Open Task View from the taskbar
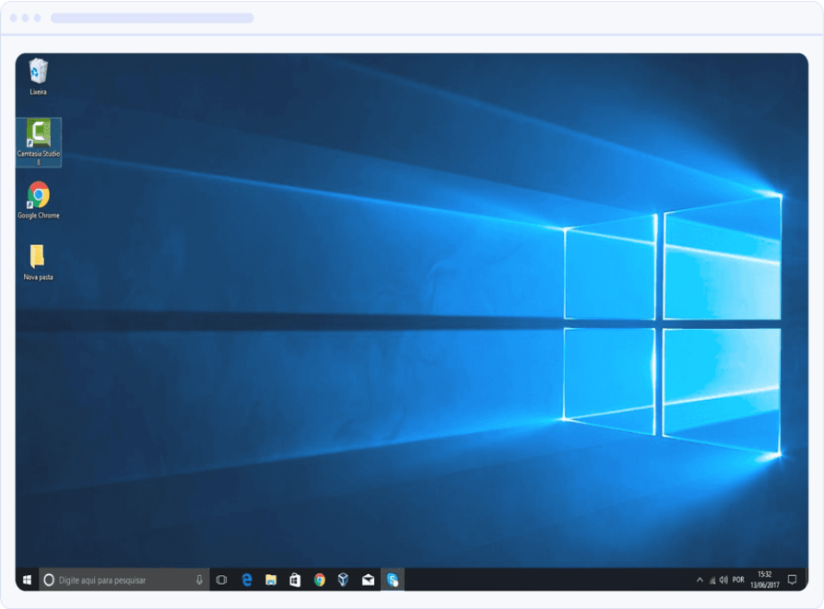824x609 pixels. click(x=222, y=580)
